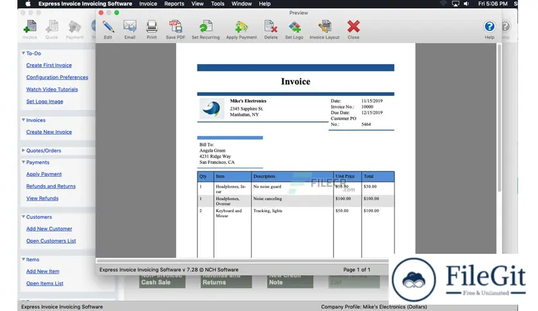The height and width of the screenshot is (311, 538).
Task: Click the Preview horizontal scrollbar
Action: (x=242, y=261)
